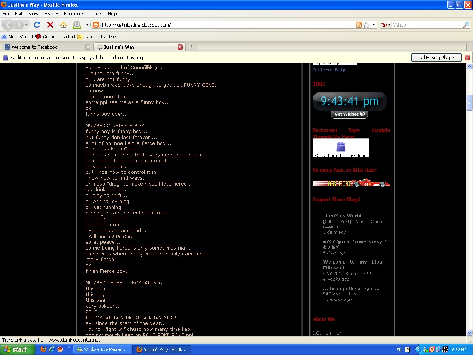Go back with the Back arrow button
The height and width of the screenshot is (356, 473).
8,25
